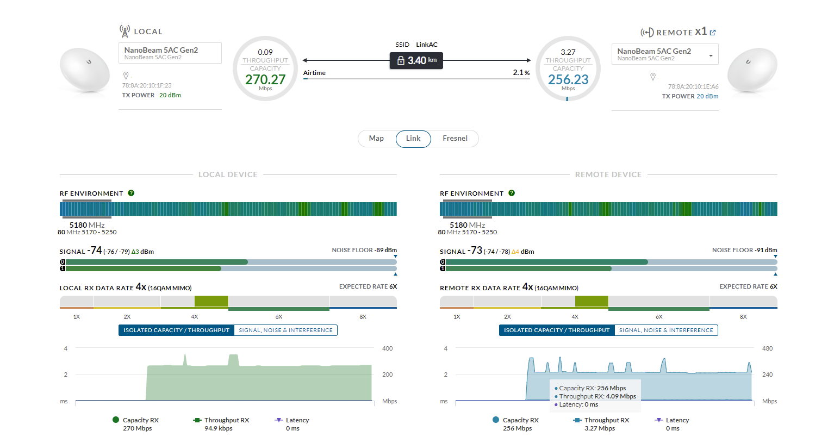Open remote device via external link icon
Viewport: 834px width, 443px height.
713,33
